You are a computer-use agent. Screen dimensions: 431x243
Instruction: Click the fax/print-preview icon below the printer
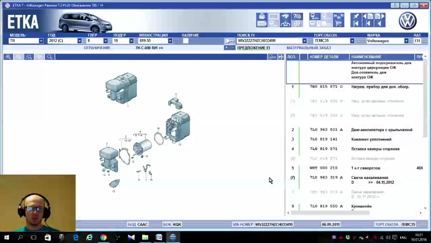point(262,24)
